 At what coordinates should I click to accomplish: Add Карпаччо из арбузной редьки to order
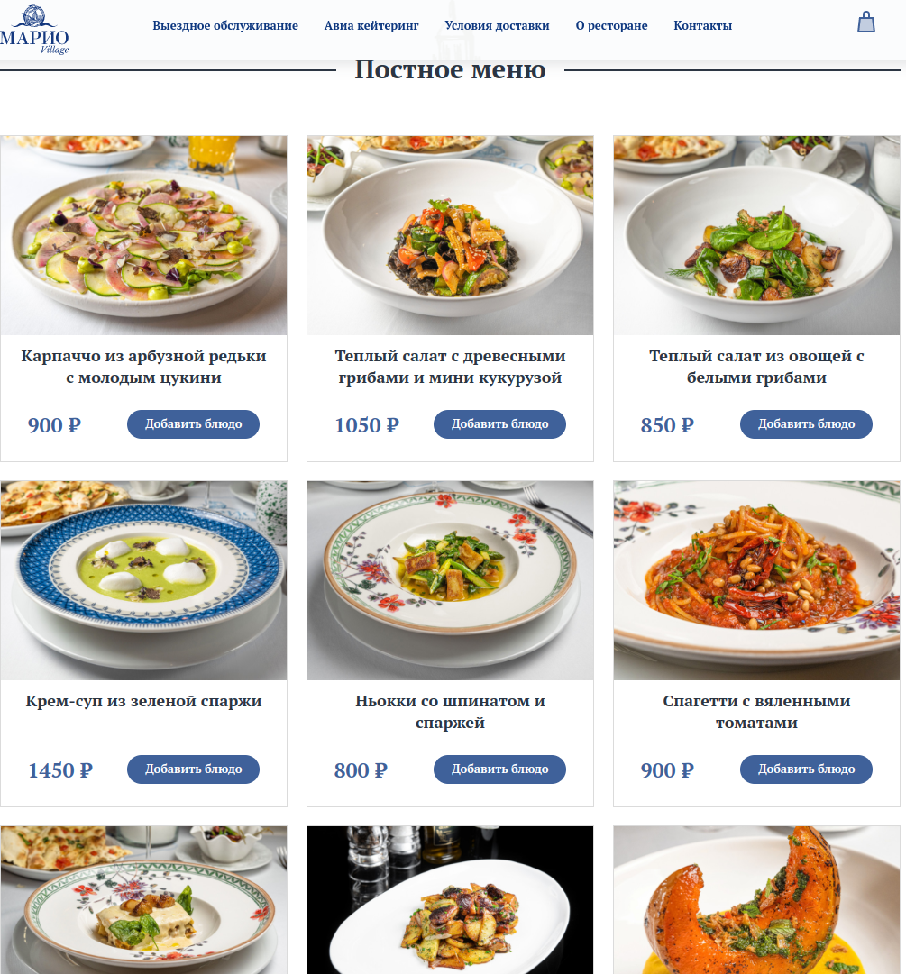193,424
